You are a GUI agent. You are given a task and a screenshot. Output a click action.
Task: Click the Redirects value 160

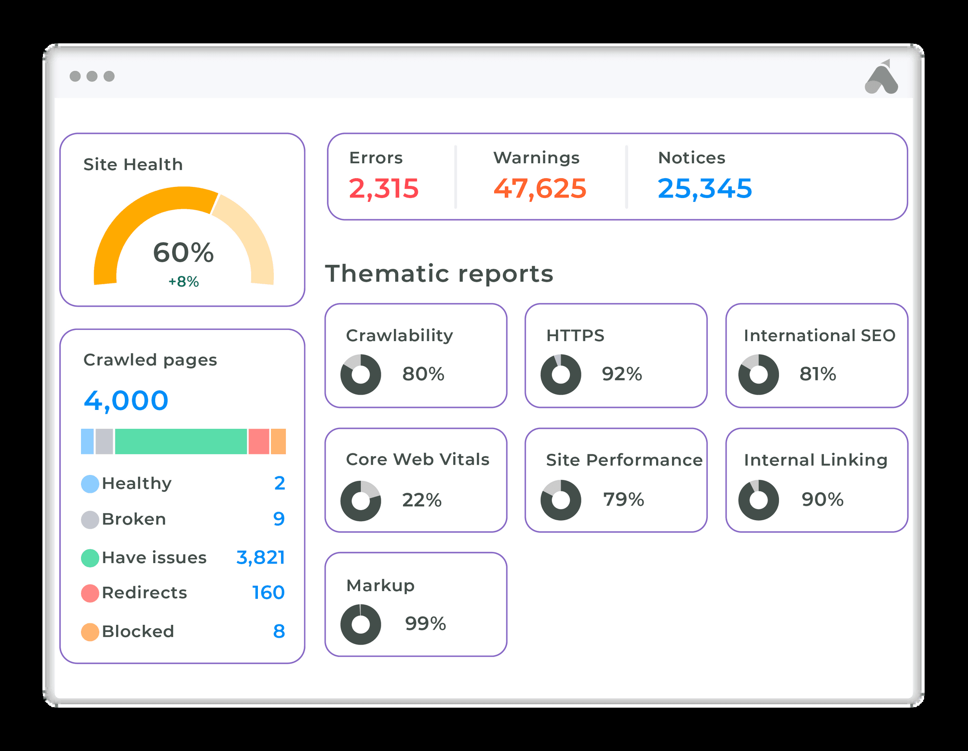pyautogui.click(x=268, y=593)
